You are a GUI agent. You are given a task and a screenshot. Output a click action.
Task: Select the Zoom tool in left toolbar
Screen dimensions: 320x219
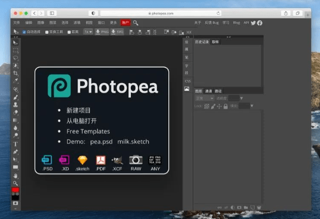[15, 183]
